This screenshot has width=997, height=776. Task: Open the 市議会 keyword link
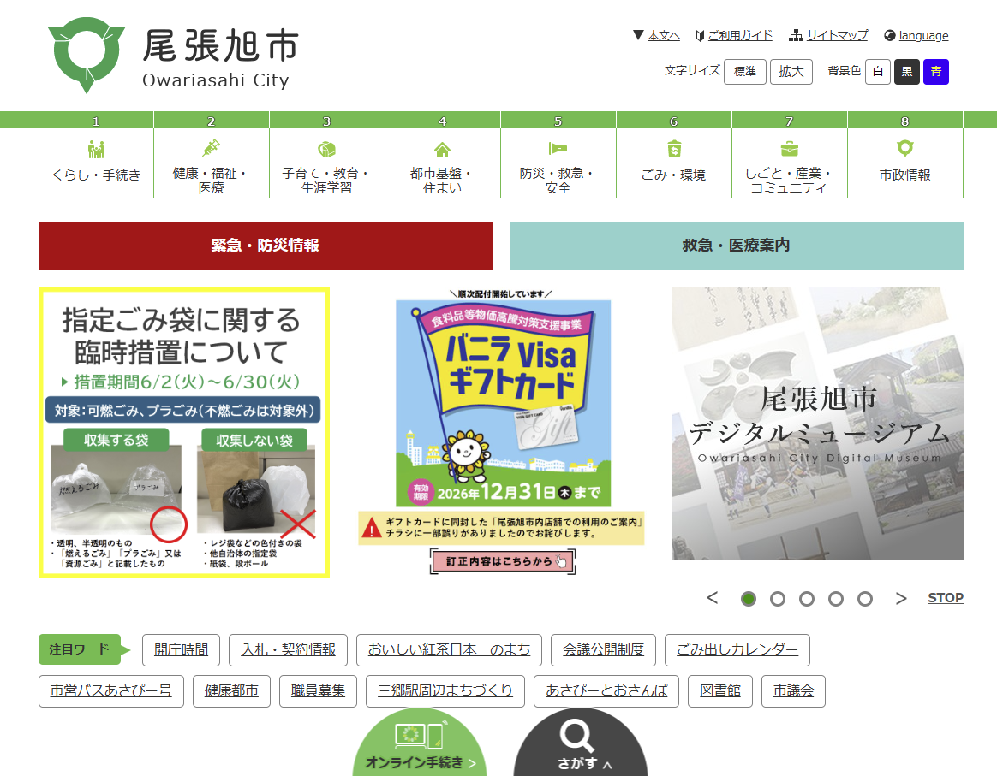coord(793,691)
